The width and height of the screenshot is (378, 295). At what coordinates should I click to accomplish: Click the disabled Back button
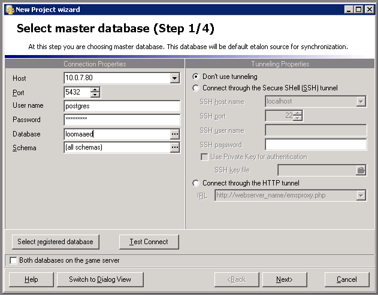[x=237, y=279]
